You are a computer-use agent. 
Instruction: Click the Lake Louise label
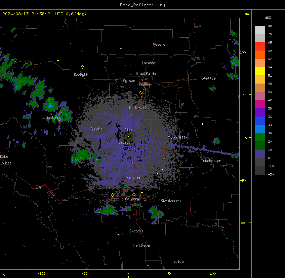tap(6, 160)
